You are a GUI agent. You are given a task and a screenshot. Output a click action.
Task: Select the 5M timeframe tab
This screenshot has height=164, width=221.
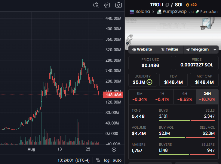coord(140,97)
